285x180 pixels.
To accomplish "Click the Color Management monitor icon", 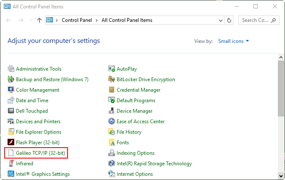I will coord(11,90).
